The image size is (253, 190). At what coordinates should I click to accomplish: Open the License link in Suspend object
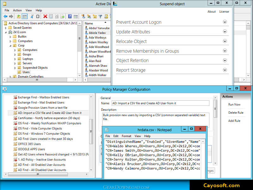point(224,11)
